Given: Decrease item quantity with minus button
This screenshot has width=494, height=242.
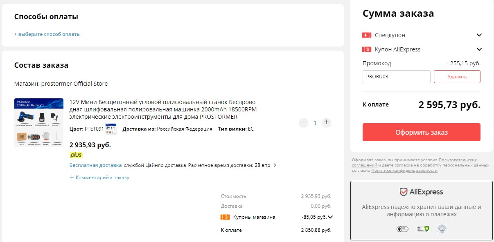Looking at the screenshot, I should coord(303,122).
